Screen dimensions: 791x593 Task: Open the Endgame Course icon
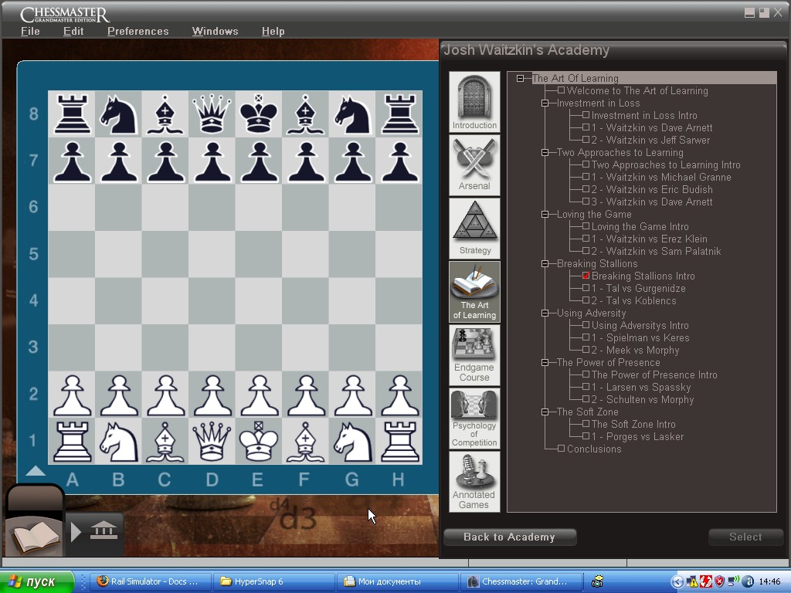pyautogui.click(x=474, y=355)
